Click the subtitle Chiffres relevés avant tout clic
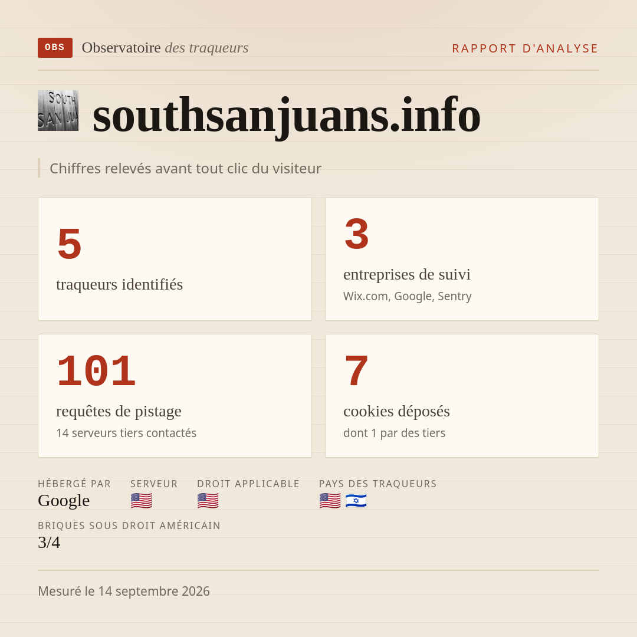 [x=185, y=168]
